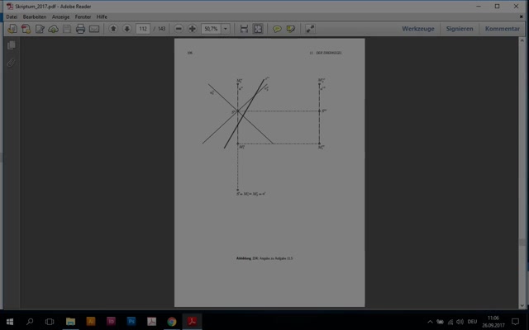
Task: Open the Werkzeuge pane
Action: tap(418, 29)
